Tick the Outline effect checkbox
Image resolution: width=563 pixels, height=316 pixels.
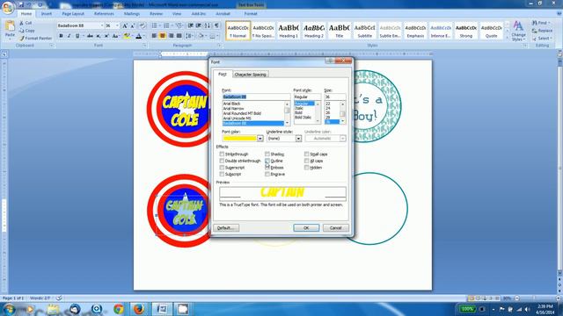[267, 161]
